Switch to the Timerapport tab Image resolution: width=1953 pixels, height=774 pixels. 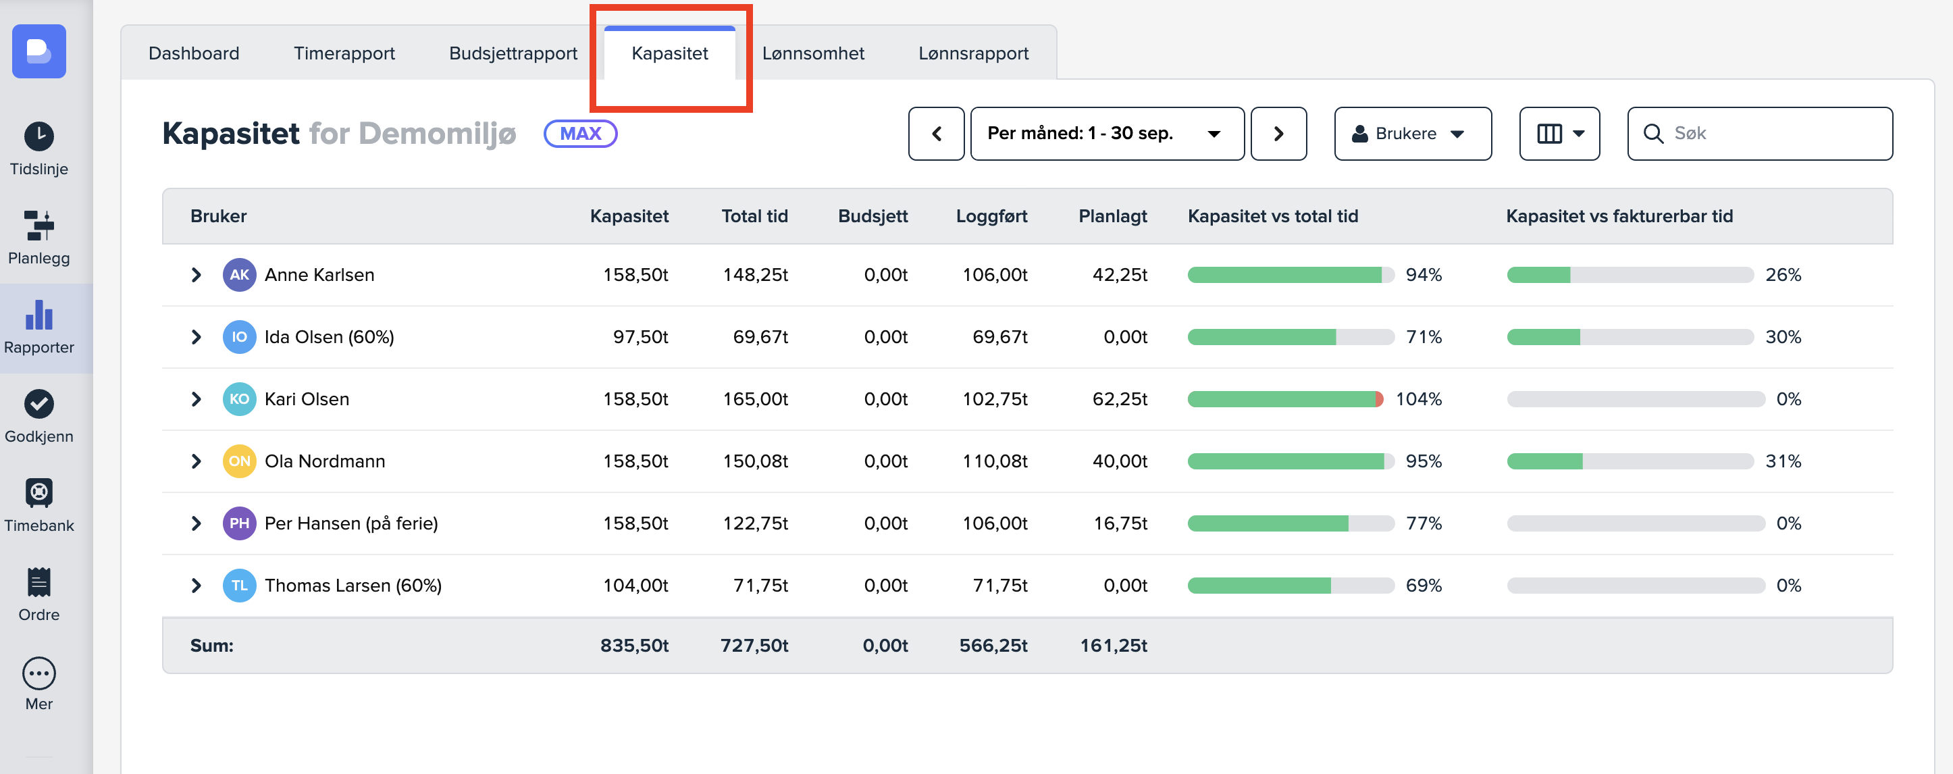point(344,54)
